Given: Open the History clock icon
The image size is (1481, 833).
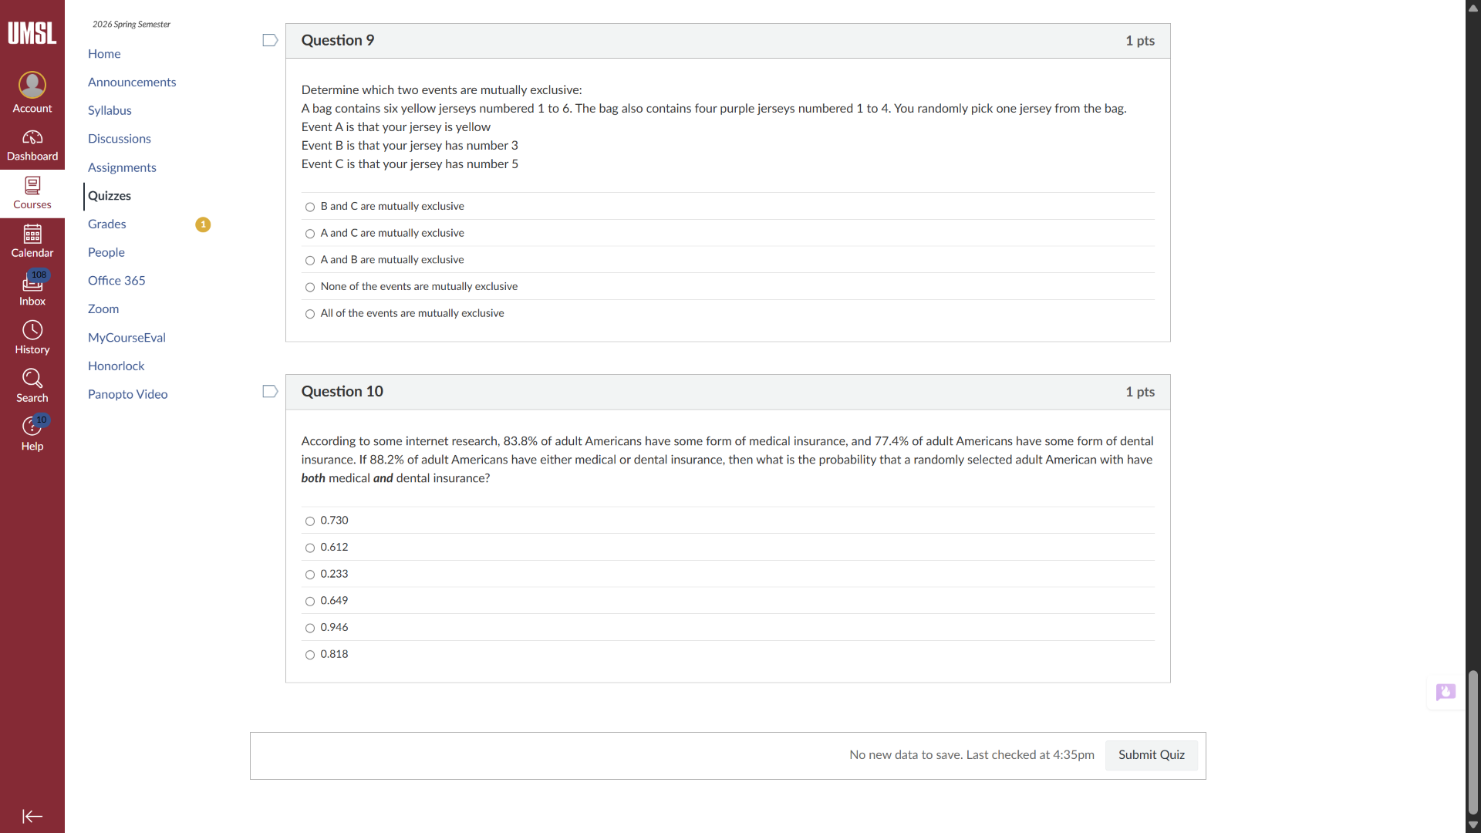Looking at the screenshot, I should 32,331.
